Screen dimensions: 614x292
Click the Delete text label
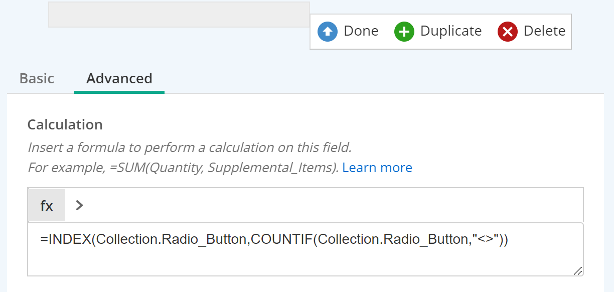point(545,31)
